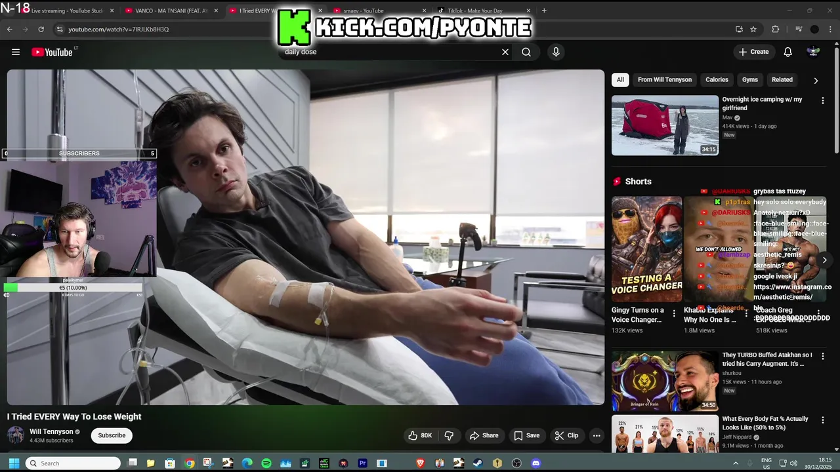
Task: Bookmark this page with the star icon
Action: coord(753,29)
